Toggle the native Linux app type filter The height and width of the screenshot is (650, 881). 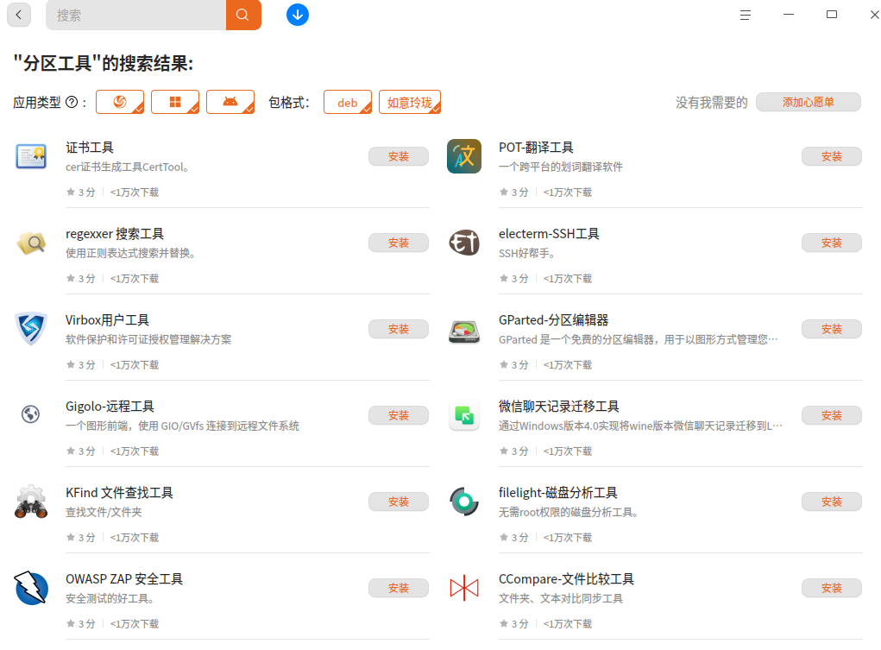[x=120, y=102]
